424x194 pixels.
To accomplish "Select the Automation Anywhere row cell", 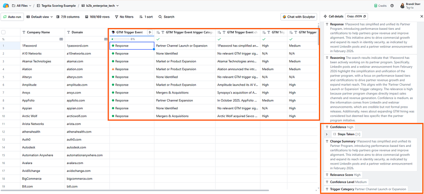I will [x=43, y=155].
